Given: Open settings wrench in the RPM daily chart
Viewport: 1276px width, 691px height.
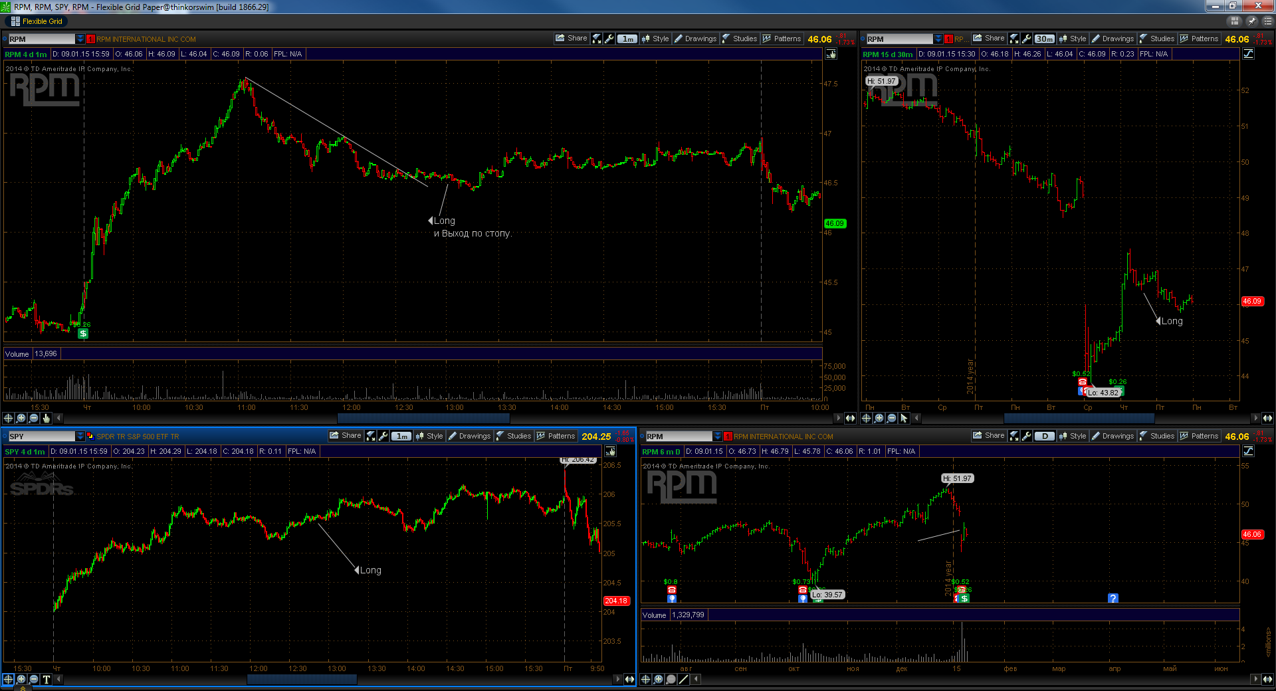Looking at the screenshot, I should tap(1027, 436).
